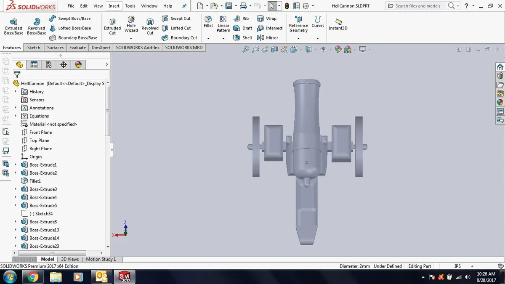This screenshot has height=284, width=505.
Task: Open the Draft feature tool
Action: tap(242, 28)
